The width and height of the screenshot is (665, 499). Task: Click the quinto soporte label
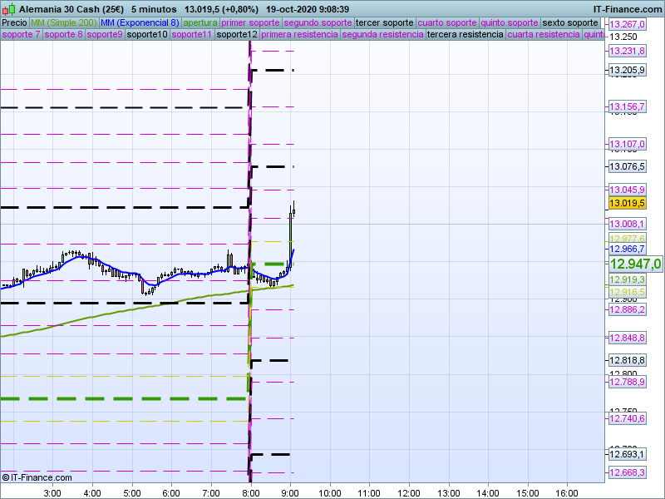click(x=510, y=22)
